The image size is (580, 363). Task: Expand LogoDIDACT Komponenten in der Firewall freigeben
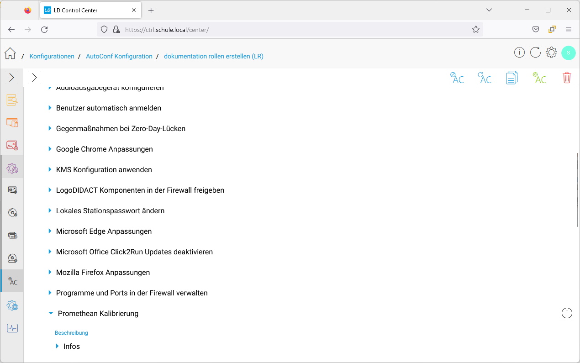click(x=50, y=190)
